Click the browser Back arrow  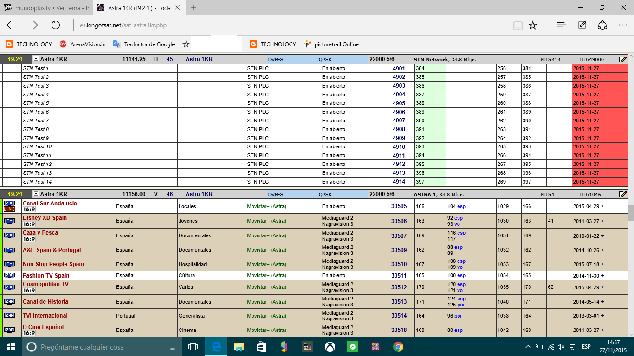11,25
